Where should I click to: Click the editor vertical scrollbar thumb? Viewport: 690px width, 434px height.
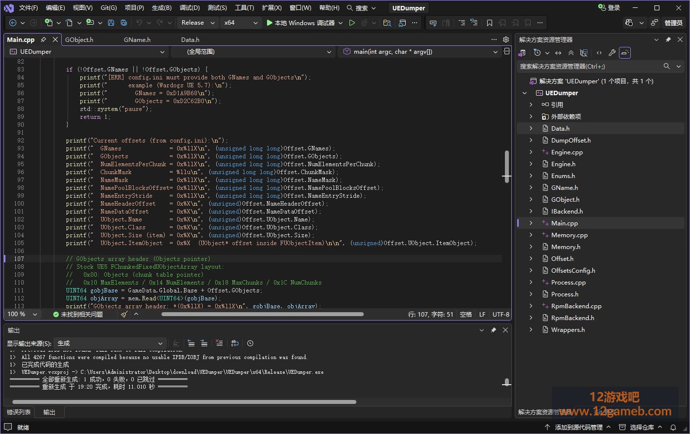(507, 166)
